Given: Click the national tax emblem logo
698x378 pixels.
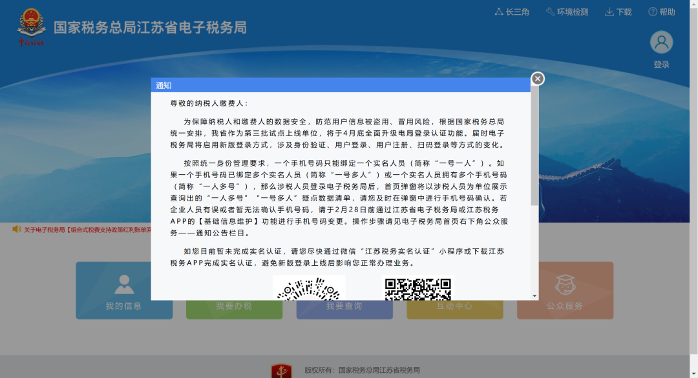Looking at the screenshot, I should [x=31, y=26].
